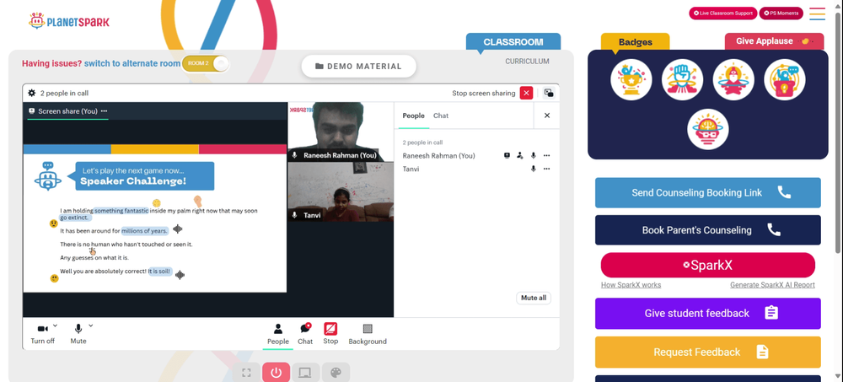Mute Raneesh Rahman's mic in people list

click(x=534, y=155)
